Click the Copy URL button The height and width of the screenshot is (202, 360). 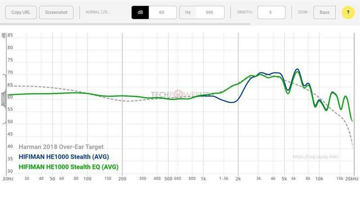21,13
